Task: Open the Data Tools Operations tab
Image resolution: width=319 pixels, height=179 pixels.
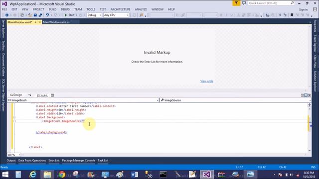Action: coord(32,160)
